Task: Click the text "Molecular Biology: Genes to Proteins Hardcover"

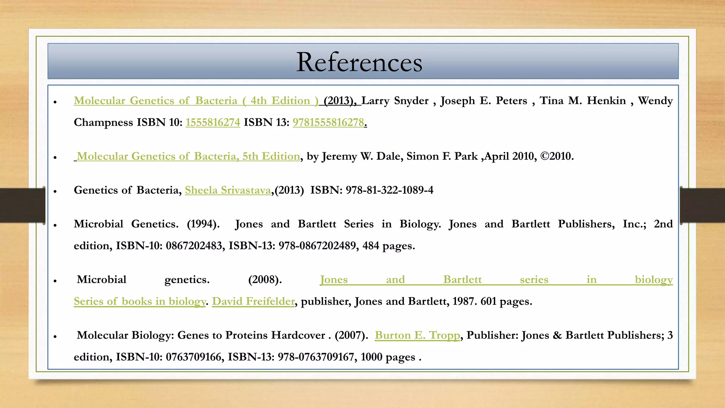Action: tap(201, 335)
